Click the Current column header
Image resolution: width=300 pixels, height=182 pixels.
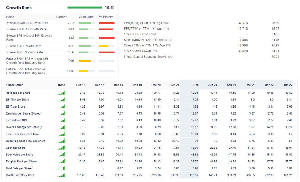click(61, 17)
